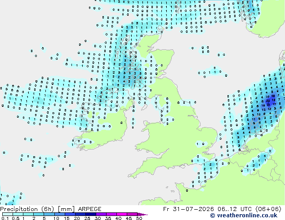The height and width of the screenshot is (220, 285).
Task: Select the date "31-07-2026"
Action: (x=193, y=209)
